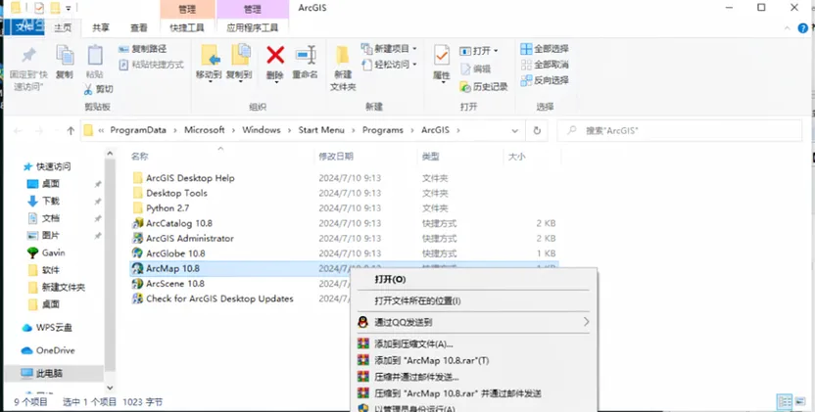Click Select none (全部取消)
The width and height of the screenshot is (815, 412).
click(545, 65)
